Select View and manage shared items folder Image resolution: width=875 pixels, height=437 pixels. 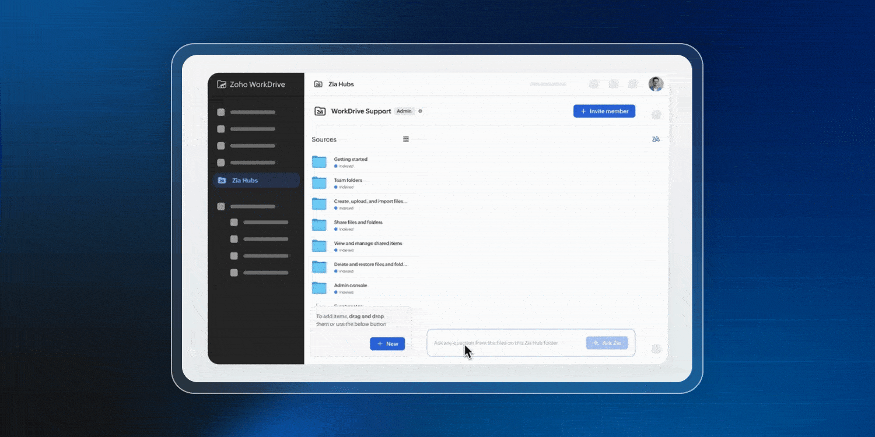tap(368, 243)
